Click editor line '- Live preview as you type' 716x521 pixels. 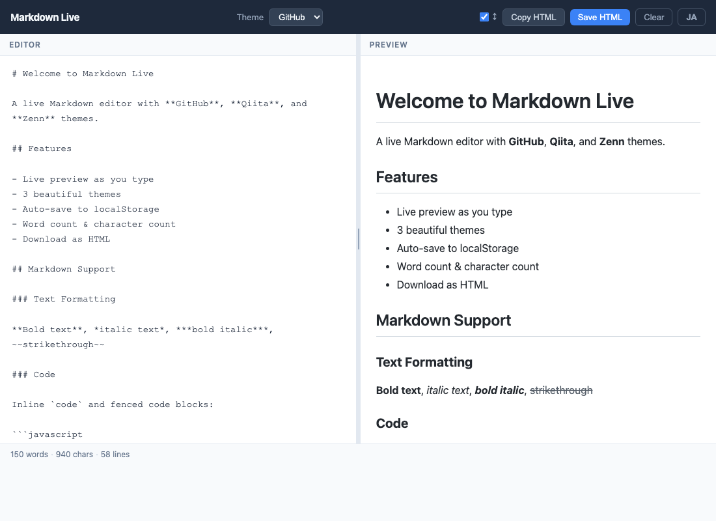83,179
